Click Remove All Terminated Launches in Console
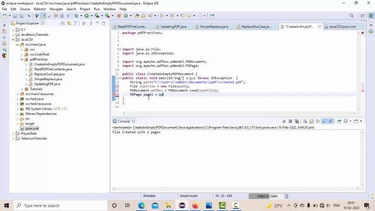 point(297,121)
